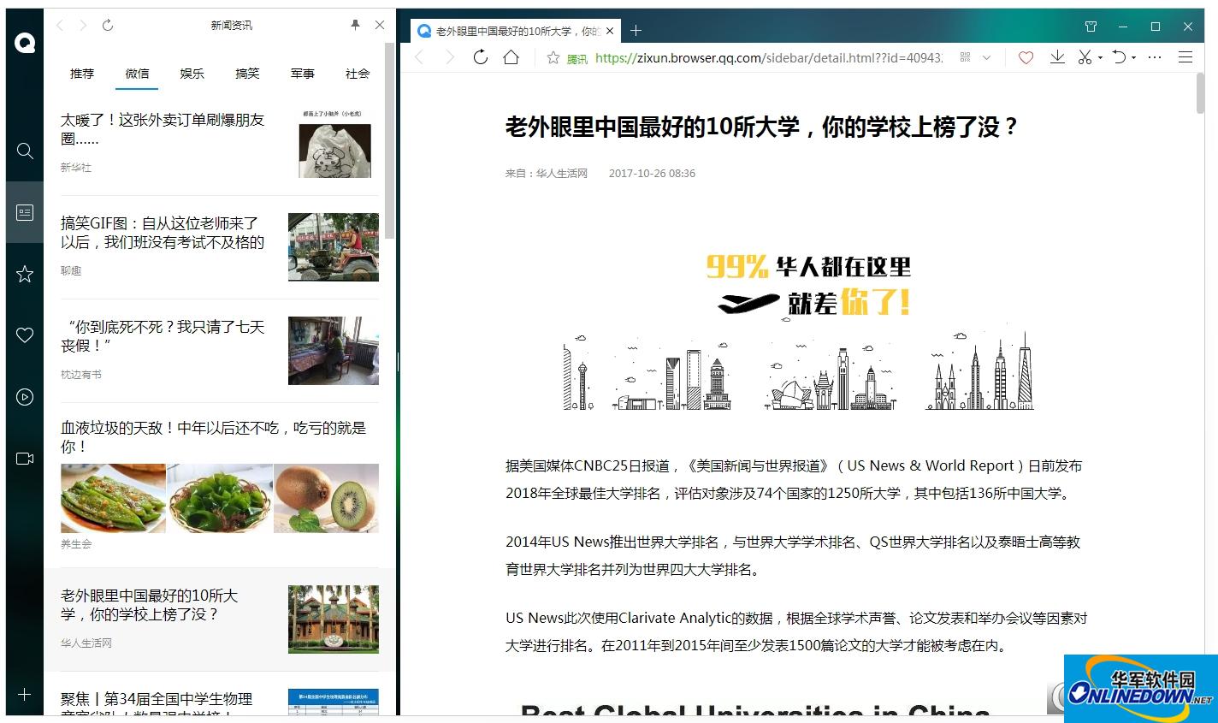Image resolution: width=1218 pixels, height=723 pixels.
Task: Switch to the 军事 news category tab
Action: (x=302, y=74)
